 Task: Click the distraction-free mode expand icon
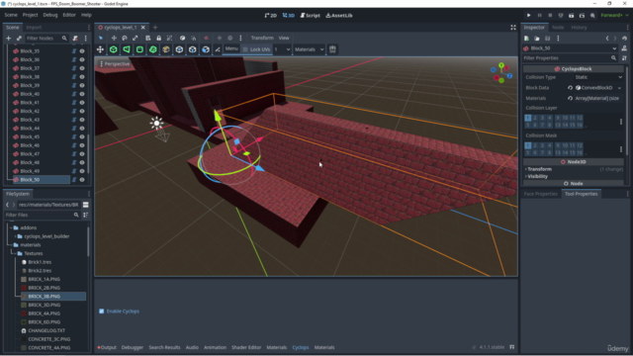tap(513, 28)
